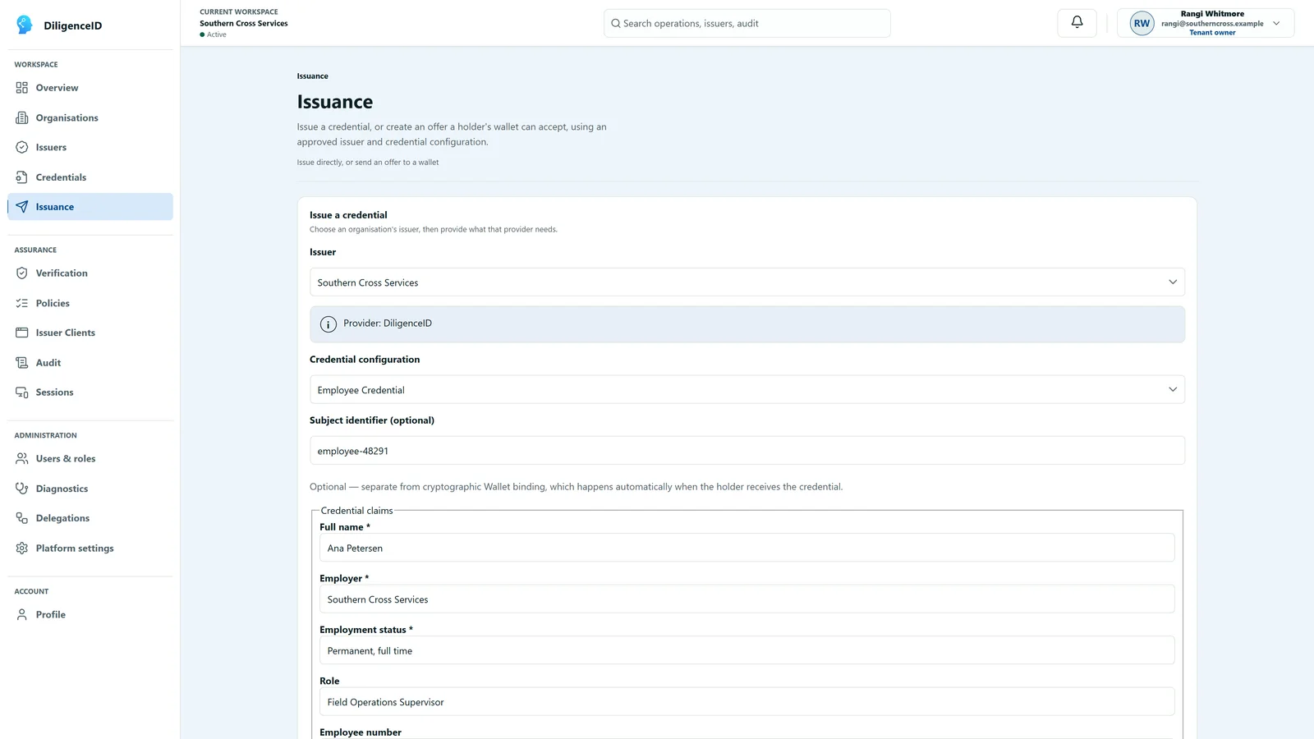Click the DiligenceID logo icon
The width and height of the screenshot is (1314, 739).
click(25, 25)
